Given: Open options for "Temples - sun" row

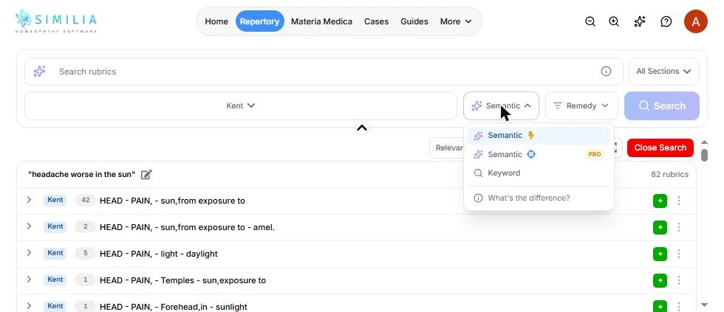Looking at the screenshot, I should click(x=679, y=281).
